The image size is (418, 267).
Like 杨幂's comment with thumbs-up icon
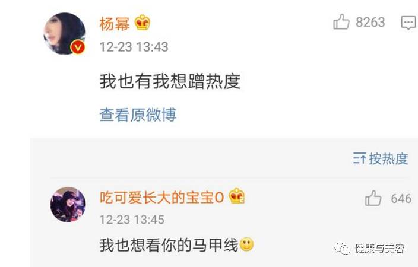341,21
